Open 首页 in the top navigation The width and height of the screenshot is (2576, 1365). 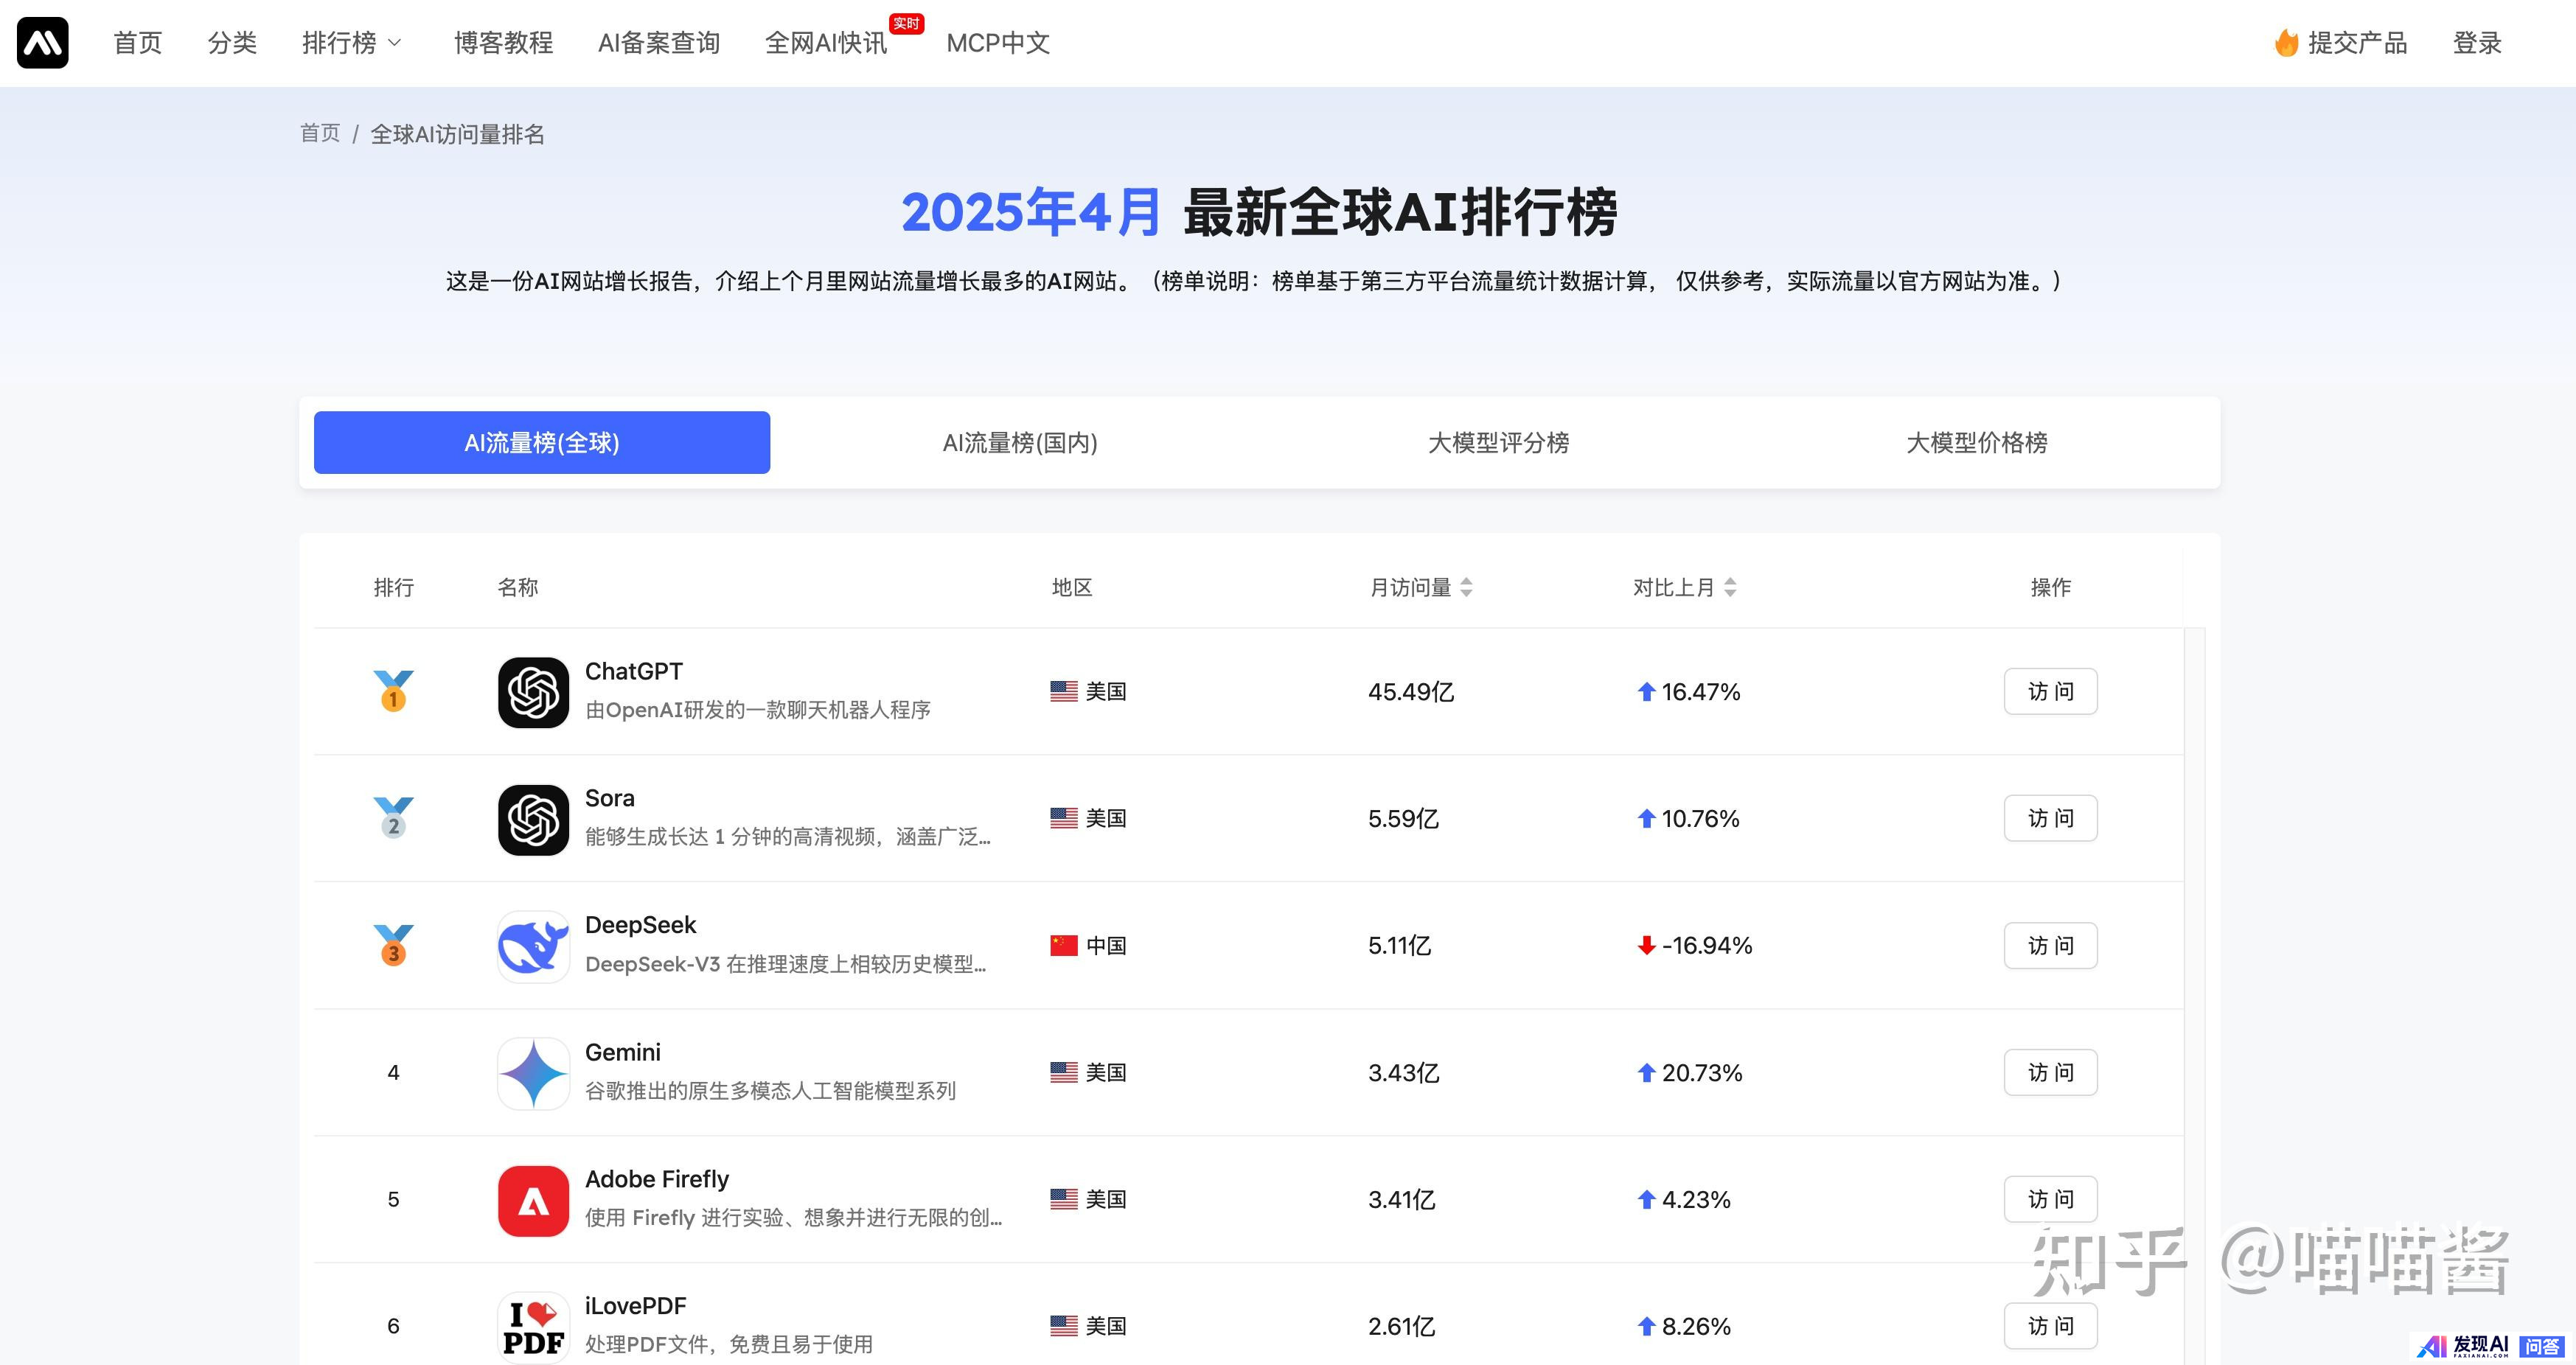click(137, 43)
